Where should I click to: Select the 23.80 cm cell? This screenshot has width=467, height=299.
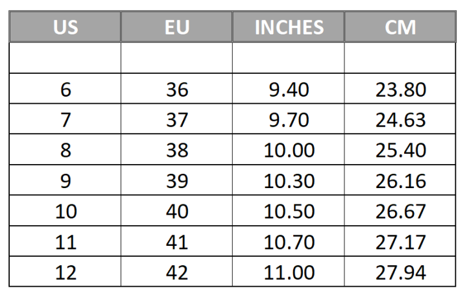click(x=400, y=89)
